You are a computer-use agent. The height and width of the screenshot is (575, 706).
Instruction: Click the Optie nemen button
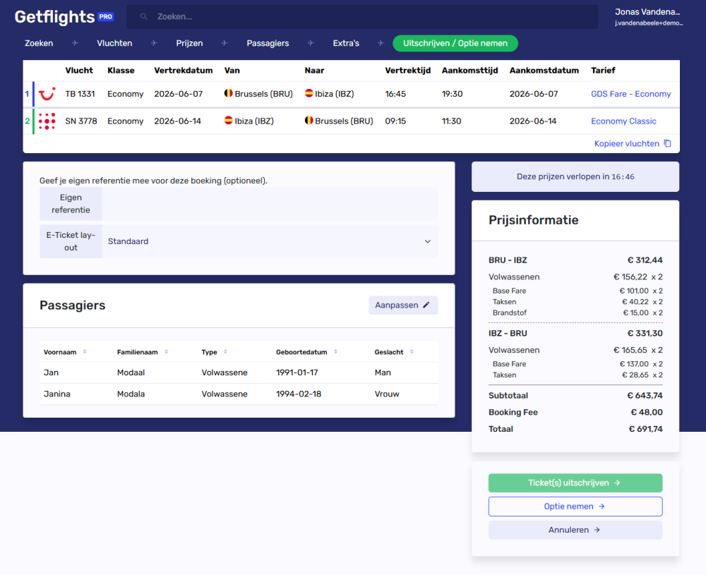(x=575, y=507)
